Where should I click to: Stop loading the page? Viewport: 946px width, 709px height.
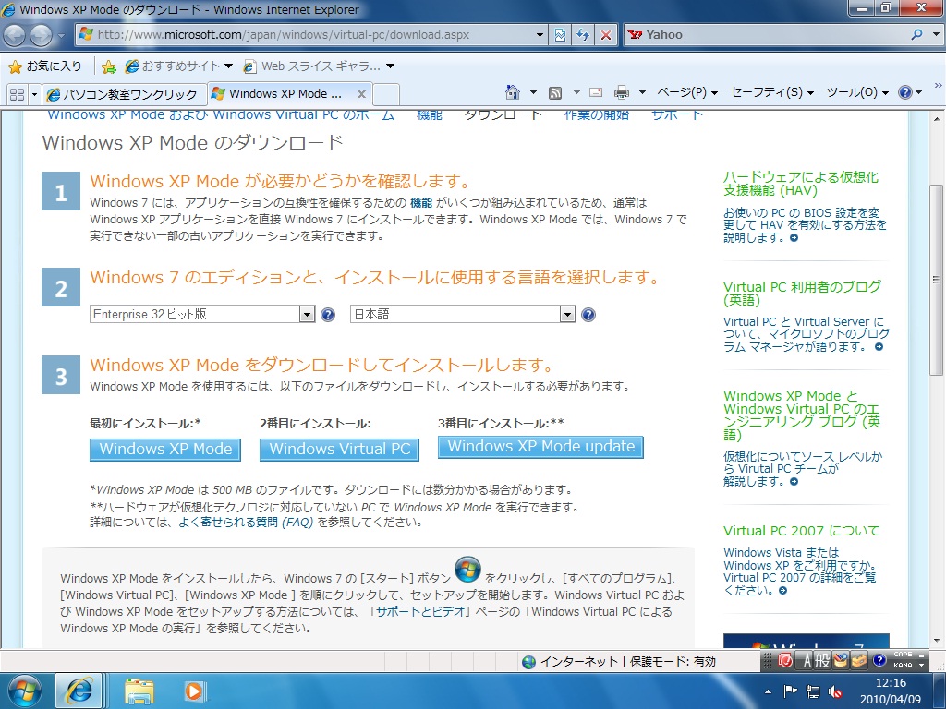607,34
